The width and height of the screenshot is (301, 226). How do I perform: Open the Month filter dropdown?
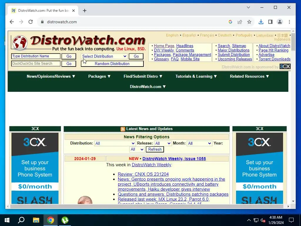tap(200, 143)
